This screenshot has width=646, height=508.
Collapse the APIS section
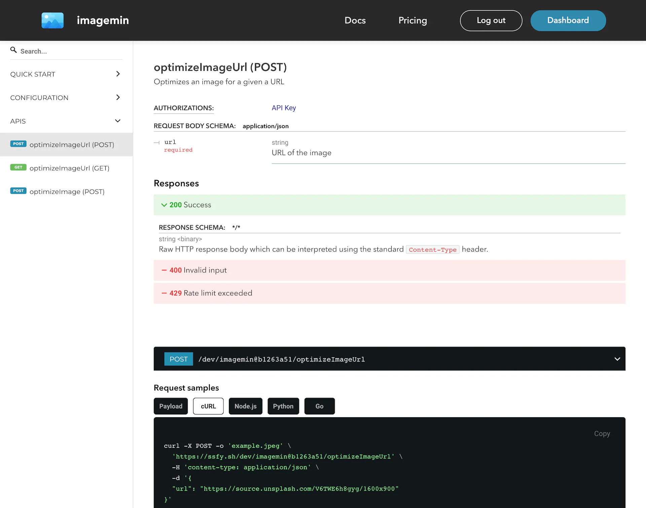click(118, 121)
